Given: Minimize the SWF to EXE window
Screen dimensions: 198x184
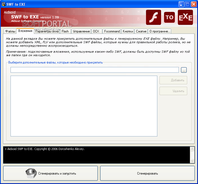Looking at the screenshot, I should 181,4.
